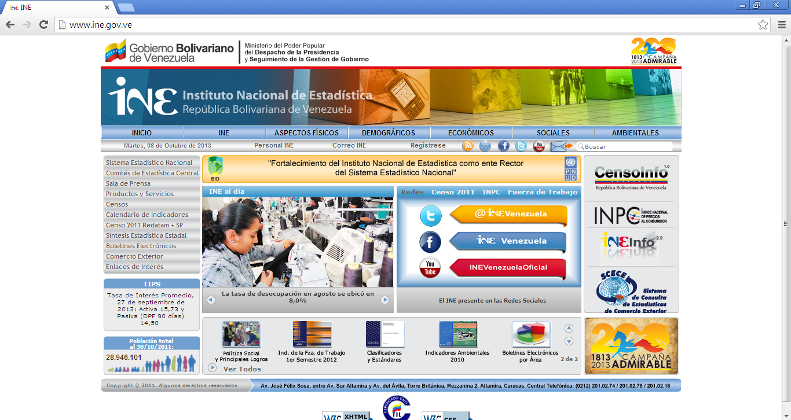Open a new browser tab

pos(126,8)
